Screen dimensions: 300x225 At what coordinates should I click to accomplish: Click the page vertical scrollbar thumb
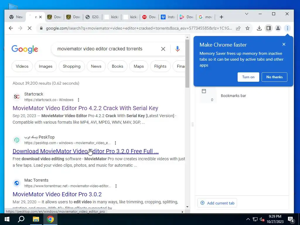[x=187, y=64]
